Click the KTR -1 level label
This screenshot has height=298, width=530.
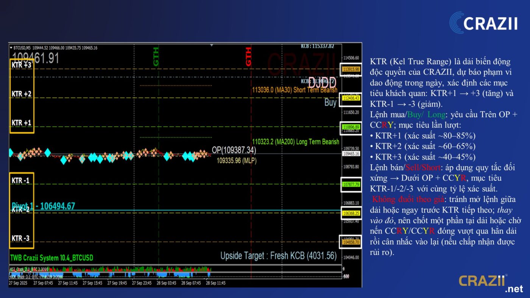point(20,180)
